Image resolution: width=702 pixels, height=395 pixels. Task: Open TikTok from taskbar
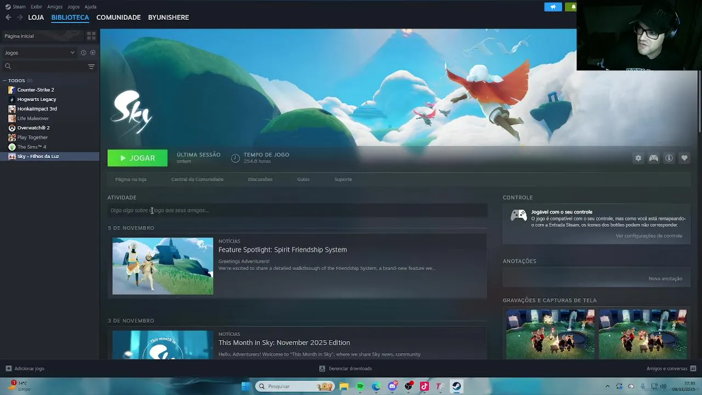pos(424,386)
